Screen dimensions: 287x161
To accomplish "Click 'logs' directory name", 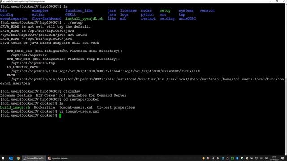I will tap(124, 15).
